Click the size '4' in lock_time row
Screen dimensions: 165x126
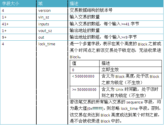[x=3, y=44]
